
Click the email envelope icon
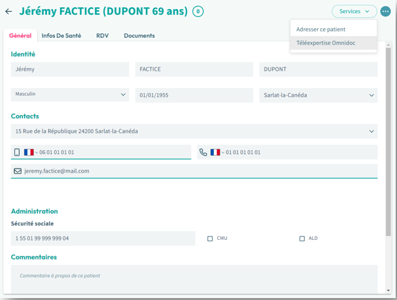(x=18, y=171)
